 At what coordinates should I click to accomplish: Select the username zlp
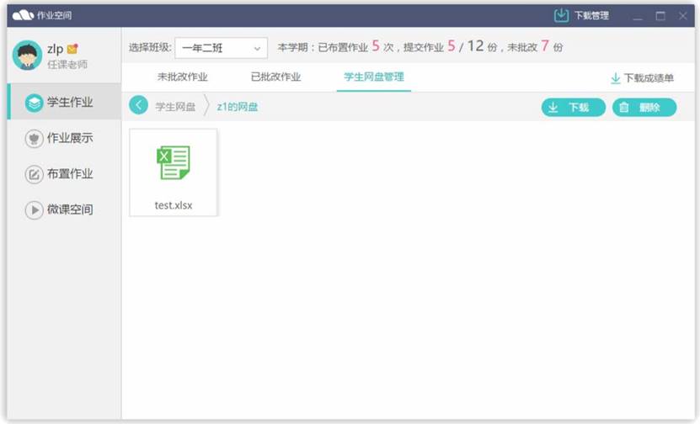pyautogui.click(x=56, y=49)
